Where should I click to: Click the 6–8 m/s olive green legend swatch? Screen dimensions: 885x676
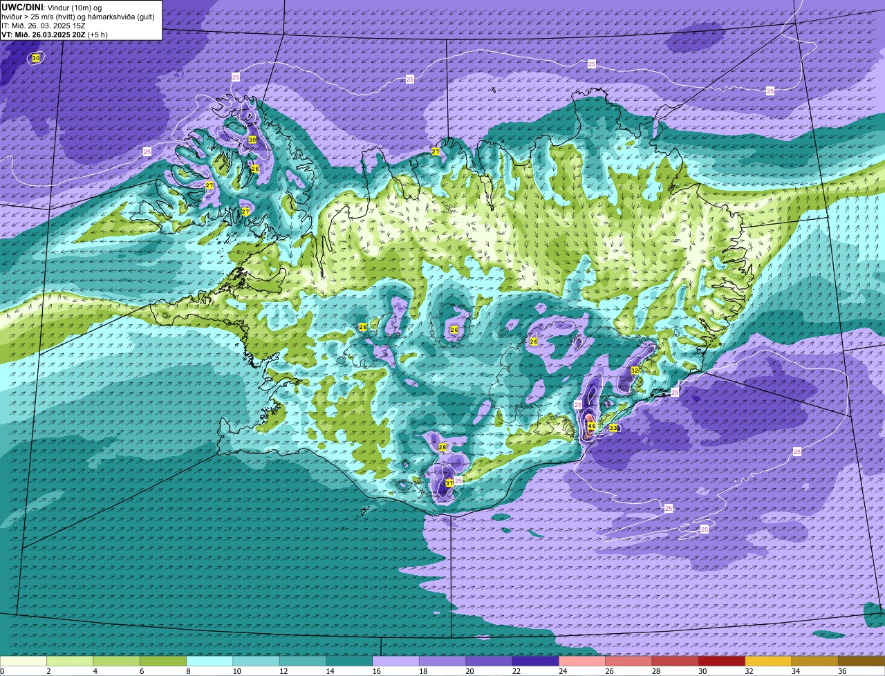[x=163, y=661]
